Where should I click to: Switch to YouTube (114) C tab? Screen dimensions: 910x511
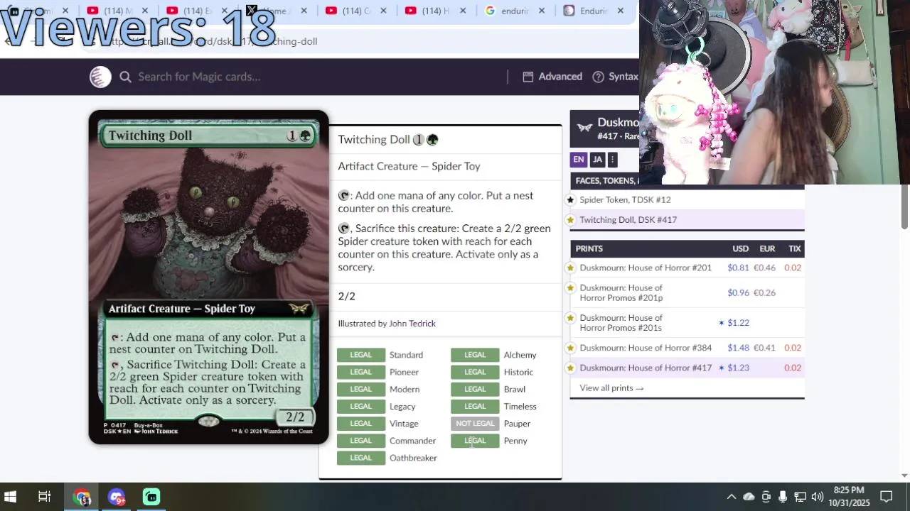[356, 11]
